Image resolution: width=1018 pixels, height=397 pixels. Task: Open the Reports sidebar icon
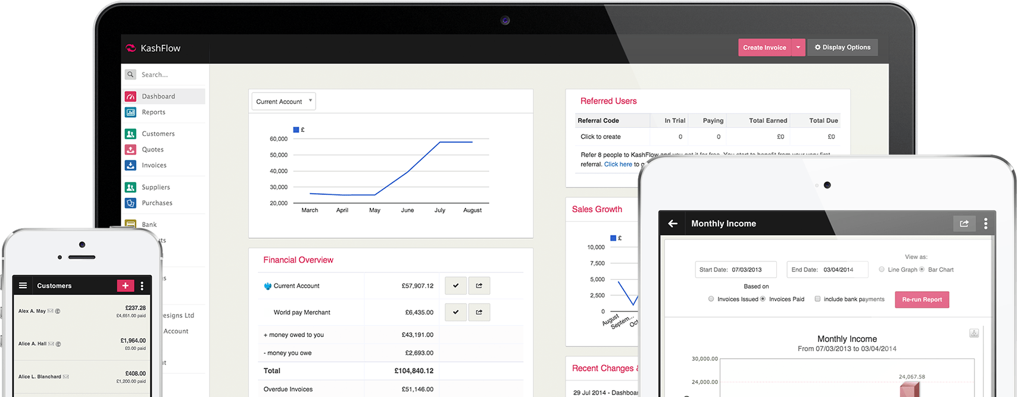point(130,112)
